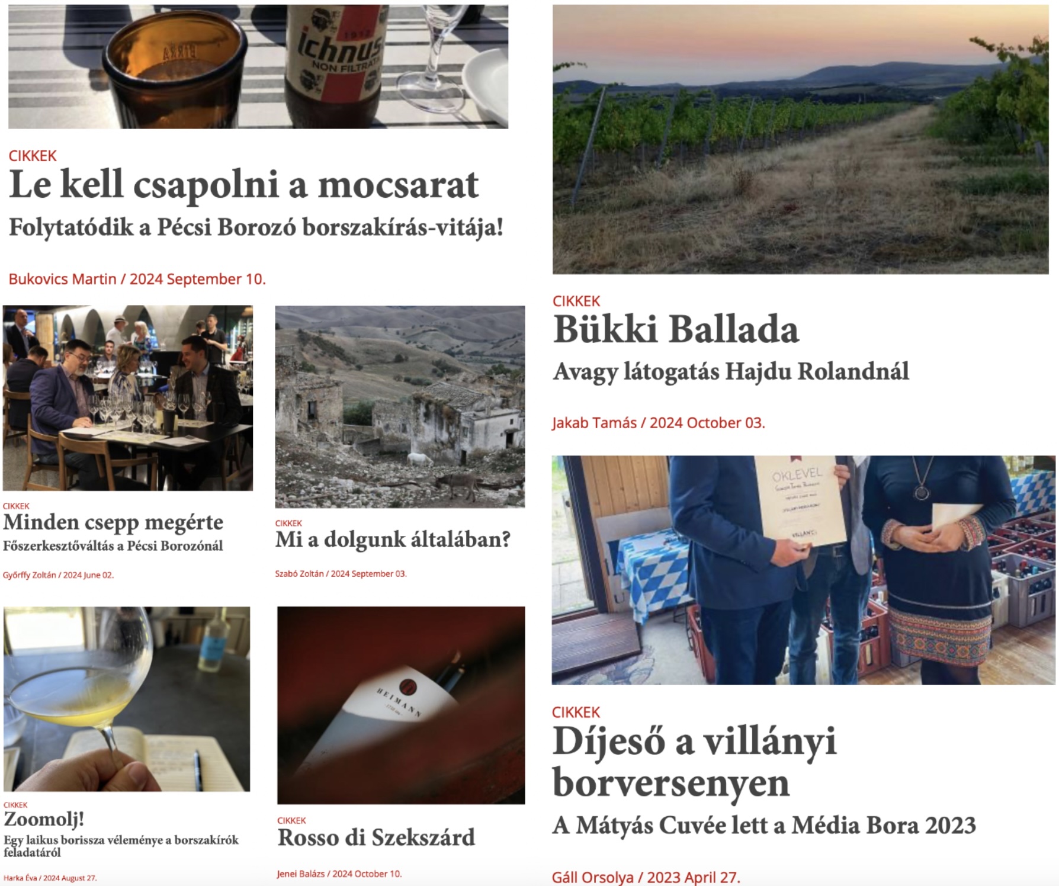
Task: Open the Oklevél certificate photo
Action: point(803,570)
